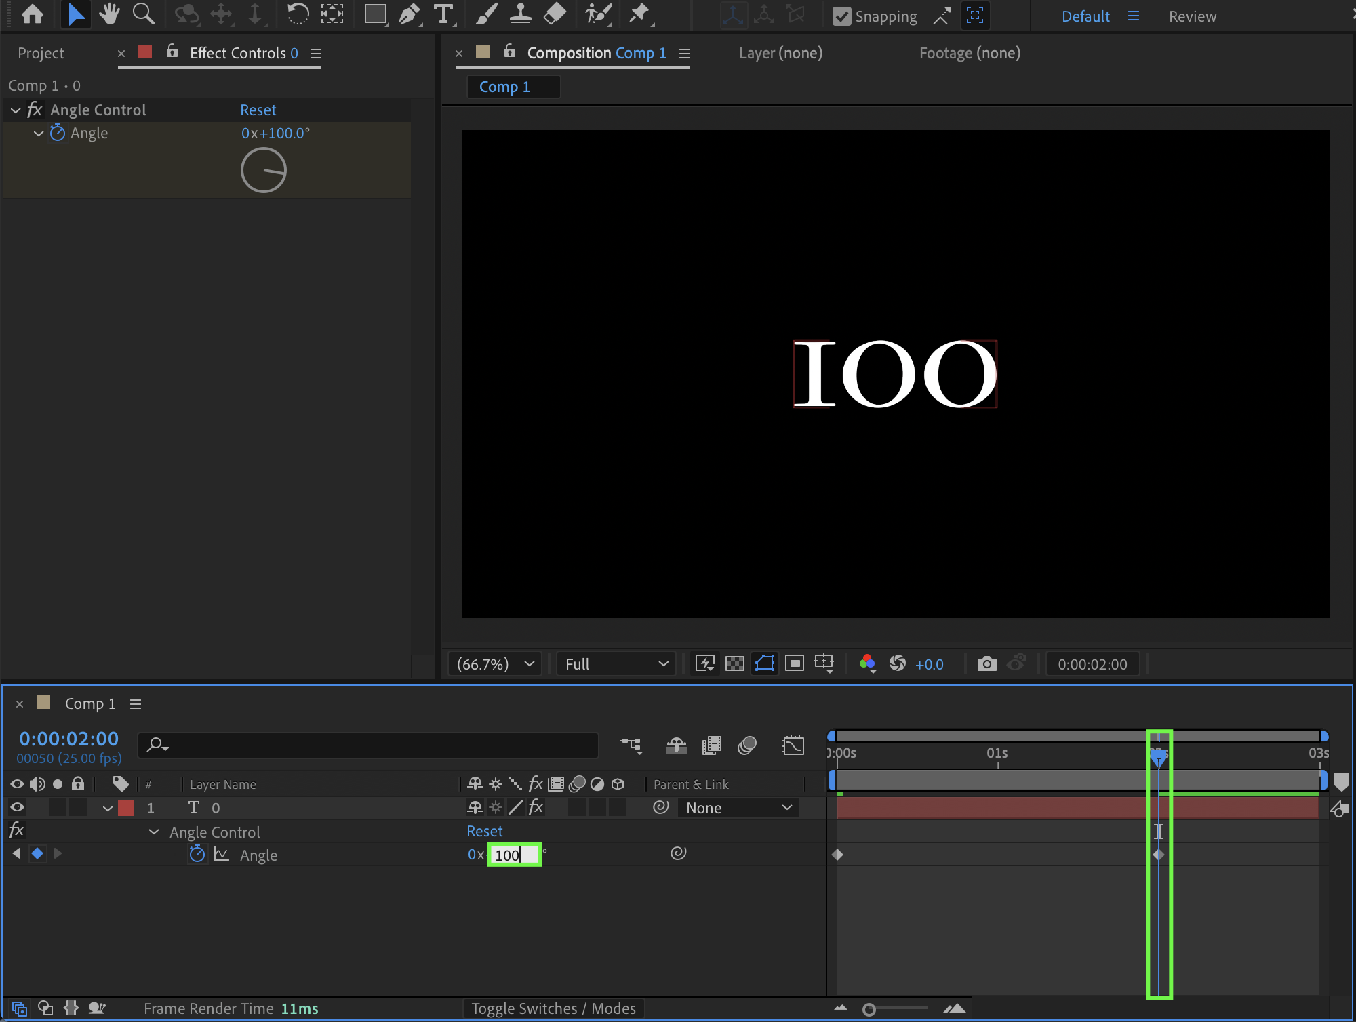The image size is (1356, 1022).
Task: Select the Review workspace
Action: 1193,16
